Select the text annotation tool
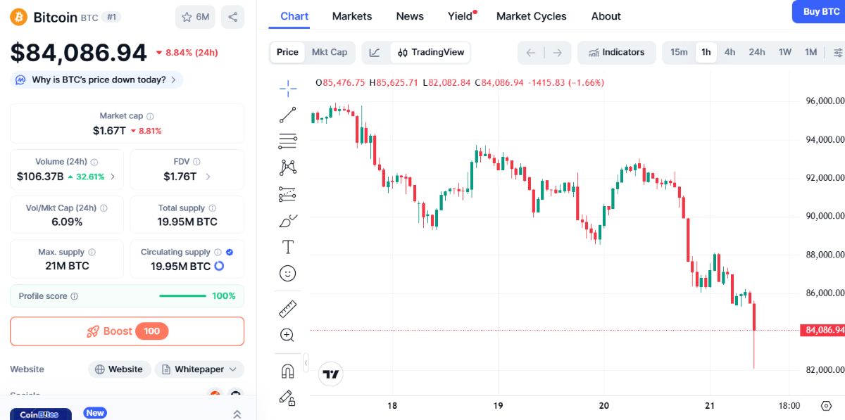The width and height of the screenshot is (845, 420). (287, 247)
